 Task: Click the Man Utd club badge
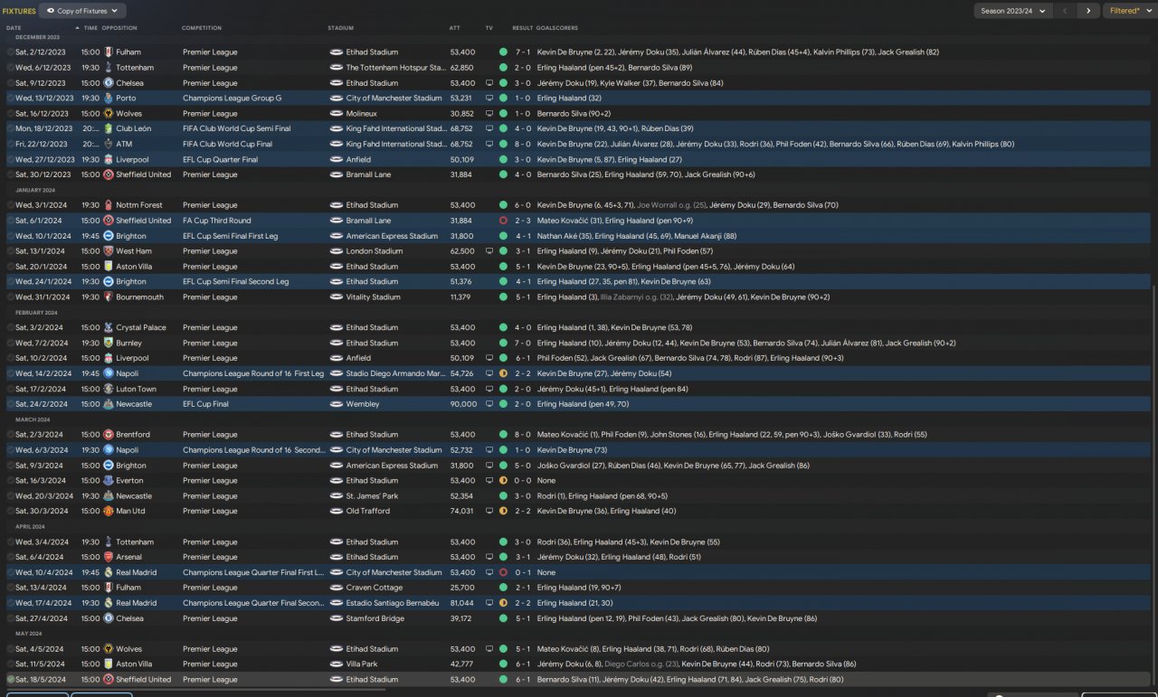(109, 512)
